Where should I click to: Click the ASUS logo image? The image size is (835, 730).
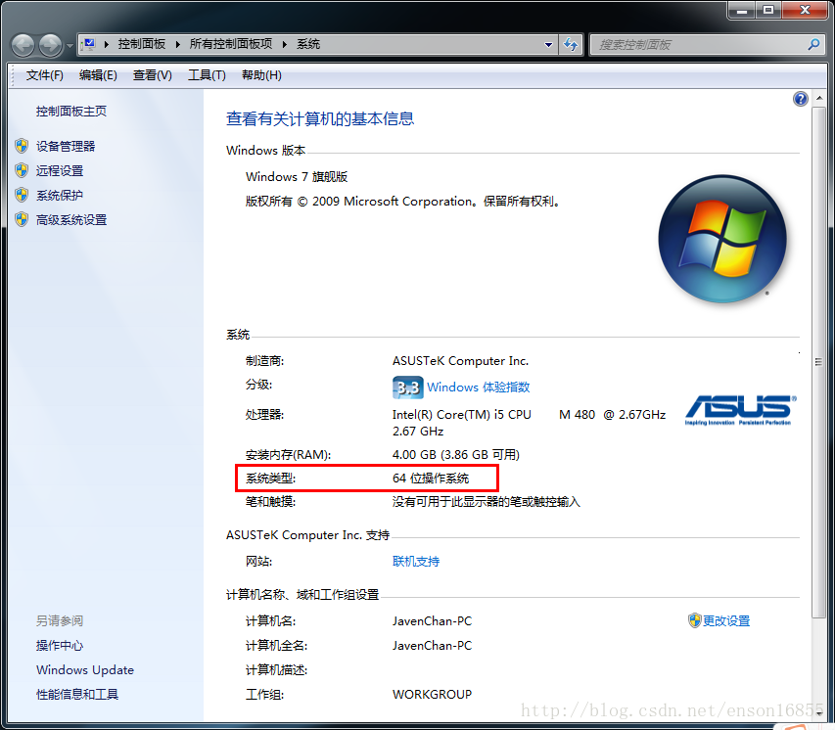tap(740, 410)
